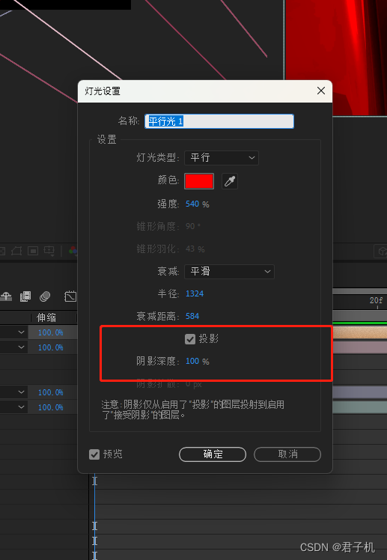Enable frame blending filmstrip icon
Image resolution: width=387 pixels, height=560 pixels.
(x=25, y=296)
